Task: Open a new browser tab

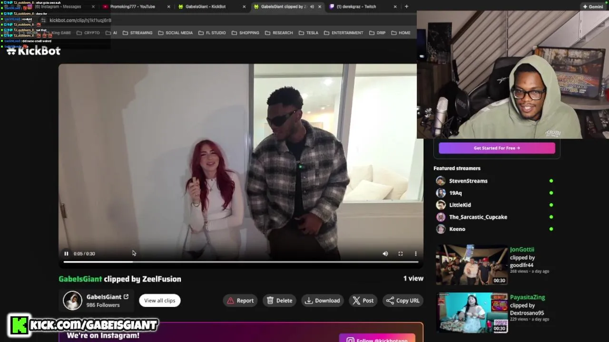Action: [406, 7]
